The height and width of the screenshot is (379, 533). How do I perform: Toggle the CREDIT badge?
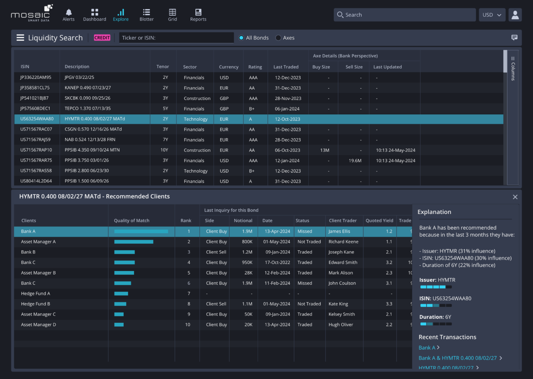click(102, 37)
